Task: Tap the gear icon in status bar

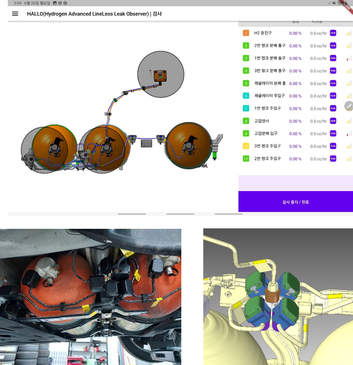Action: pyautogui.click(x=65, y=3)
